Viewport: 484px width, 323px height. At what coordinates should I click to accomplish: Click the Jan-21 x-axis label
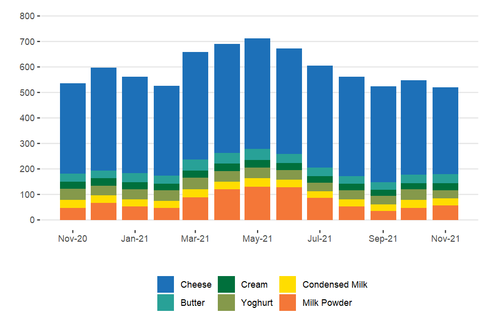pyautogui.click(x=135, y=239)
